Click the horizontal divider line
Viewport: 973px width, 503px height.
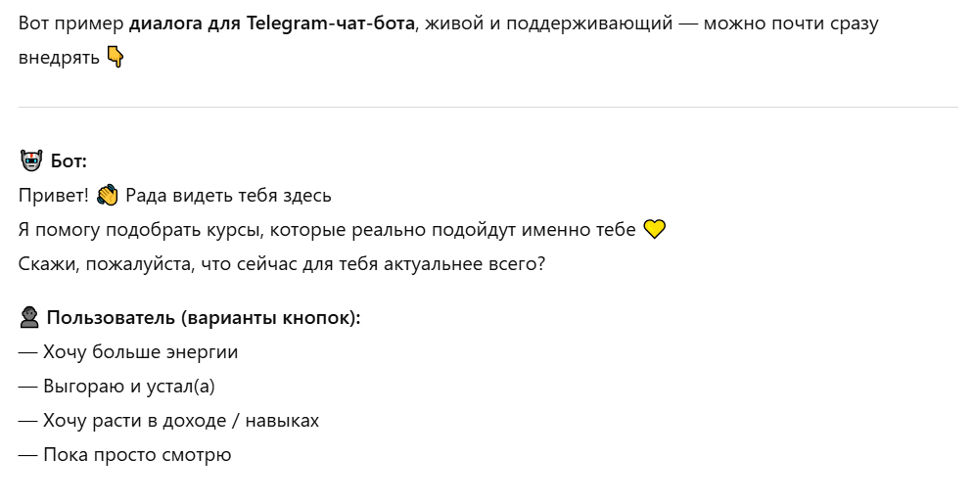click(486, 107)
